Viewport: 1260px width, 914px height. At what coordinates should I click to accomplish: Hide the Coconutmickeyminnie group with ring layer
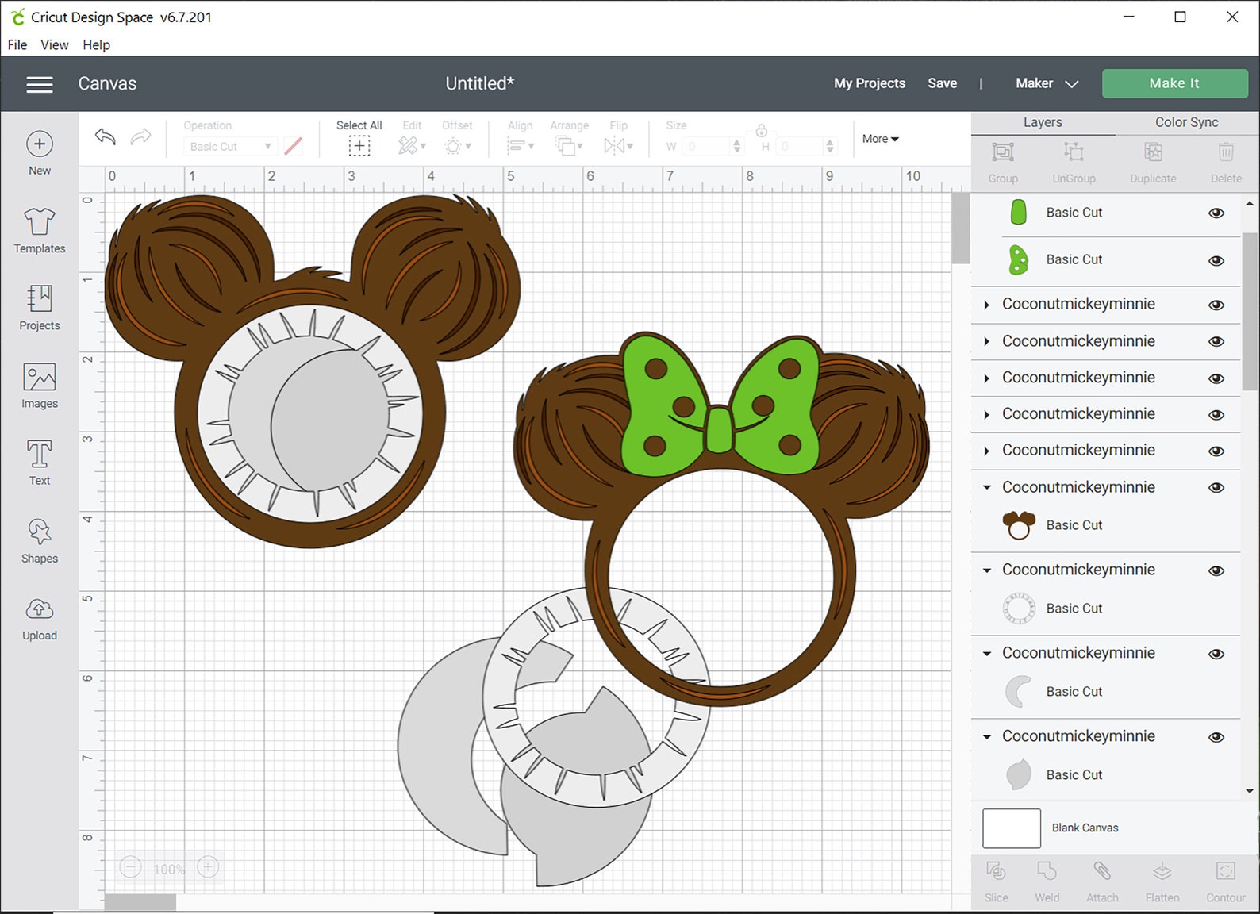[x=1216, y=571]
